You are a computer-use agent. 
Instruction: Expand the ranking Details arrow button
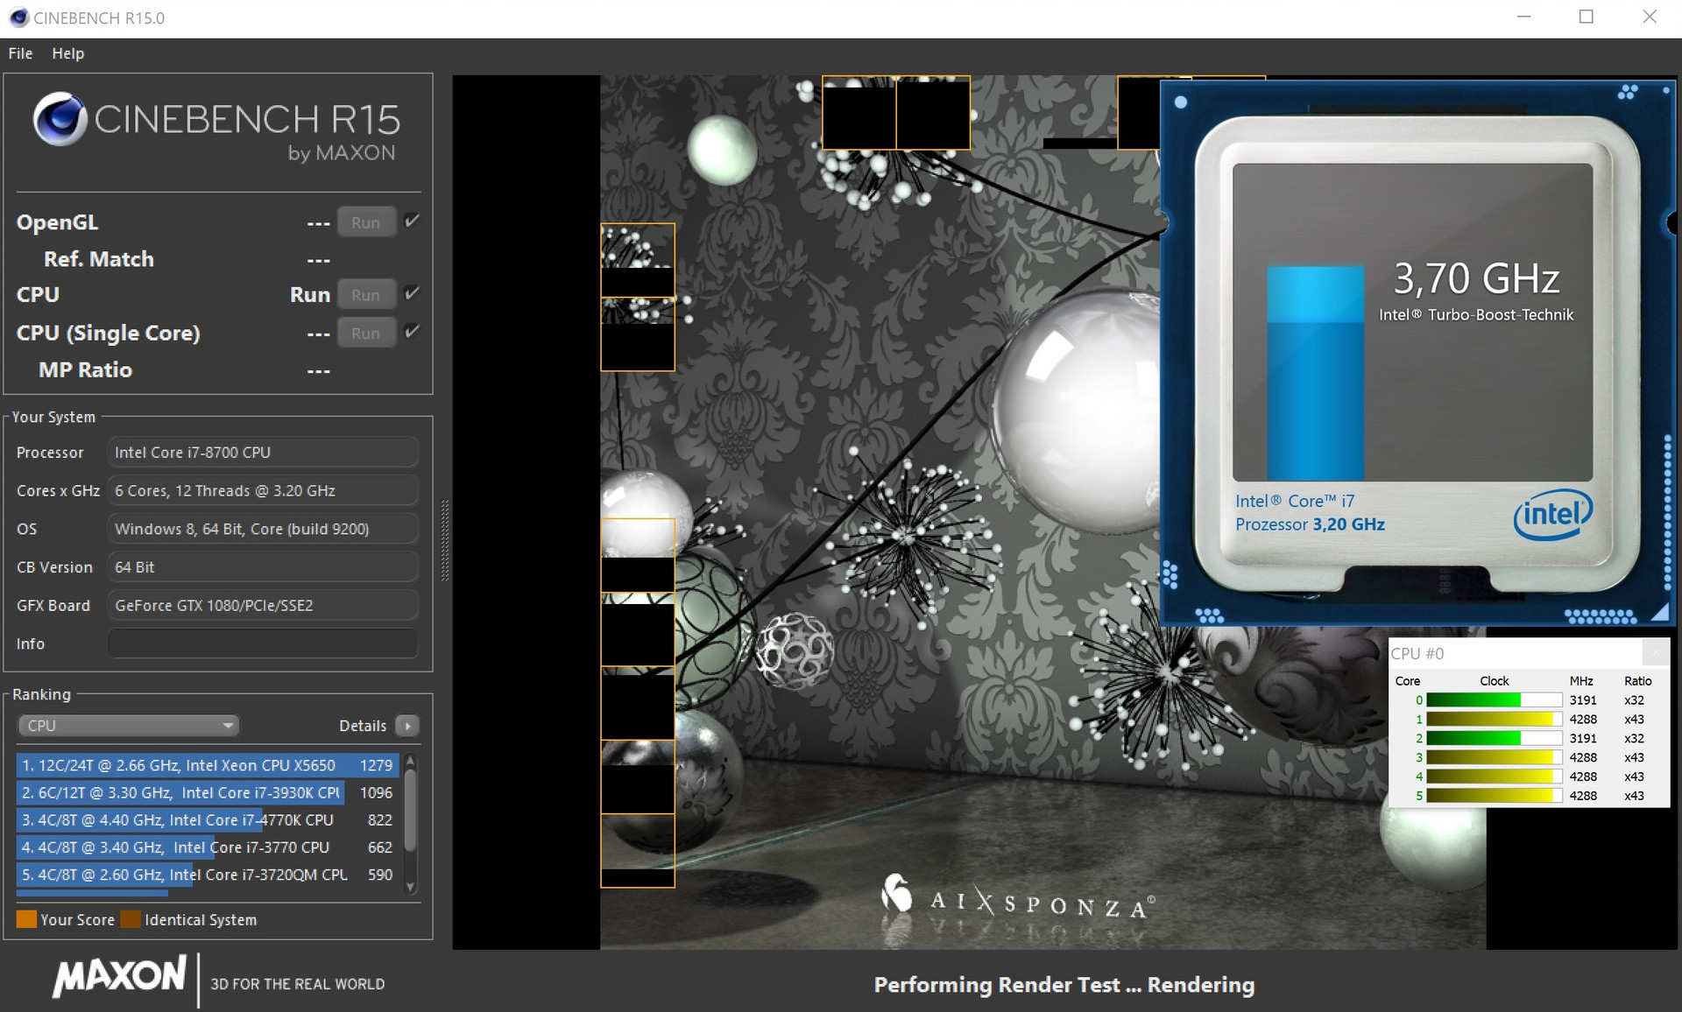click(407, 726)
